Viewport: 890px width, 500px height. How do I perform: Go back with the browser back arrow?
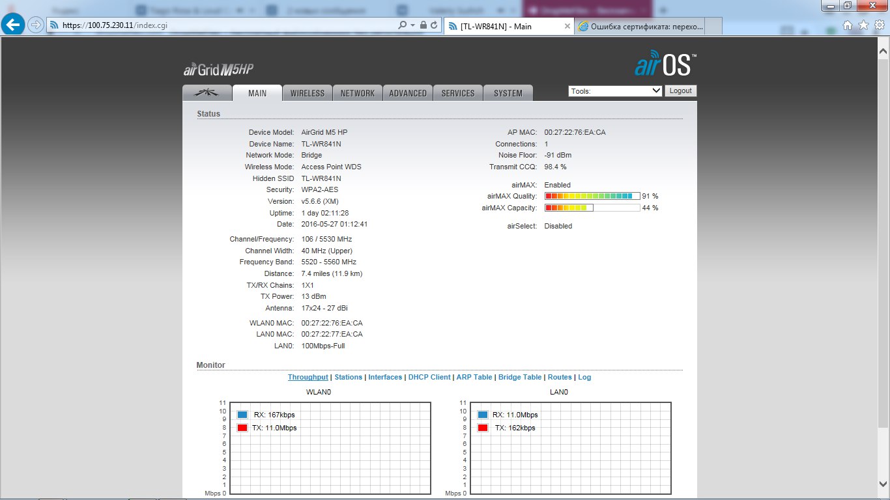point(14,25)
